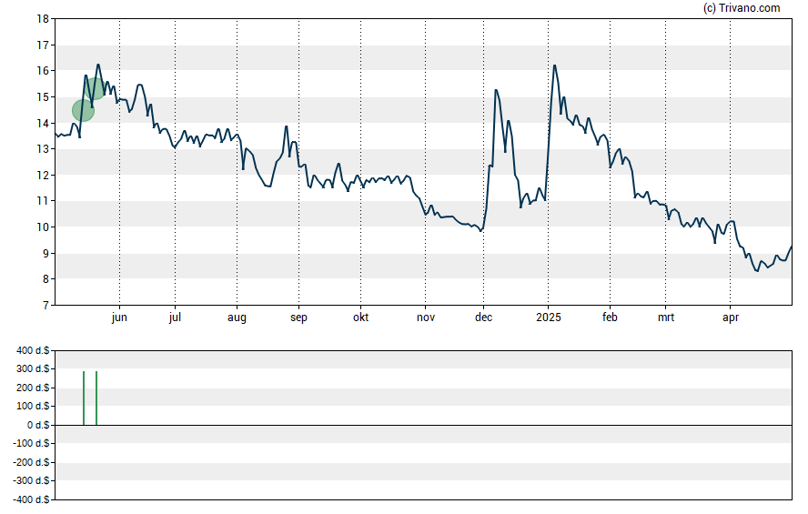
Task: Click the '300 d.$' axis label
Action: [x=33, y=368]
